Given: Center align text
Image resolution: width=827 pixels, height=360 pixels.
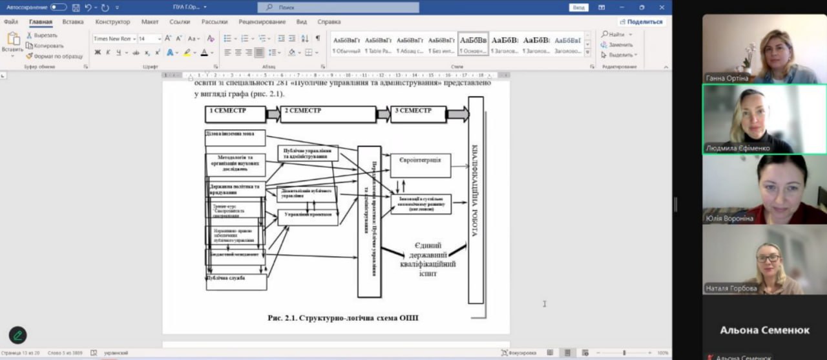Looking at the screenshot, I should 238,52.
